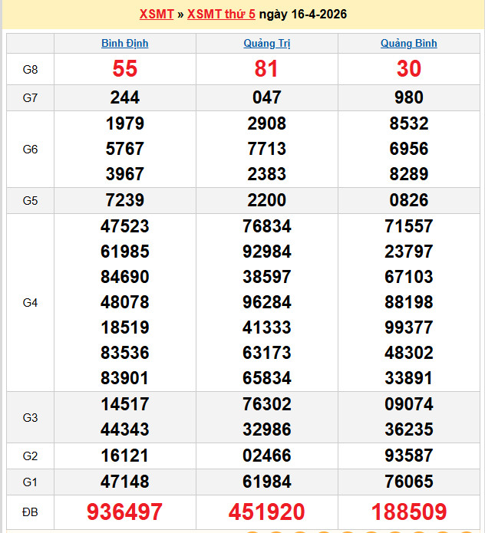Open the Quảng Bình province link
Viewport: 485px width, 533px height.
pos(408,44)
